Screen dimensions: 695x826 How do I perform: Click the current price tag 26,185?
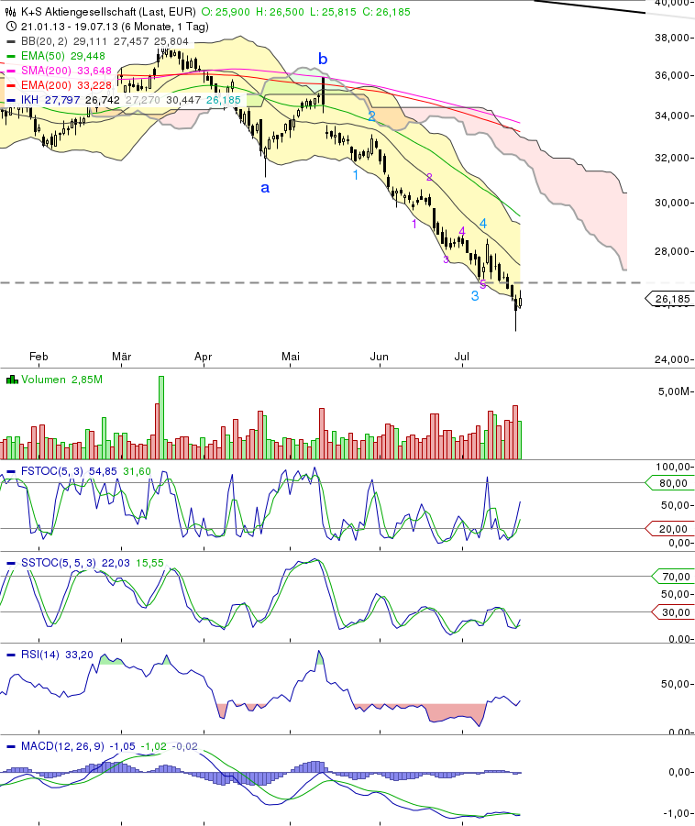[668, 299]
